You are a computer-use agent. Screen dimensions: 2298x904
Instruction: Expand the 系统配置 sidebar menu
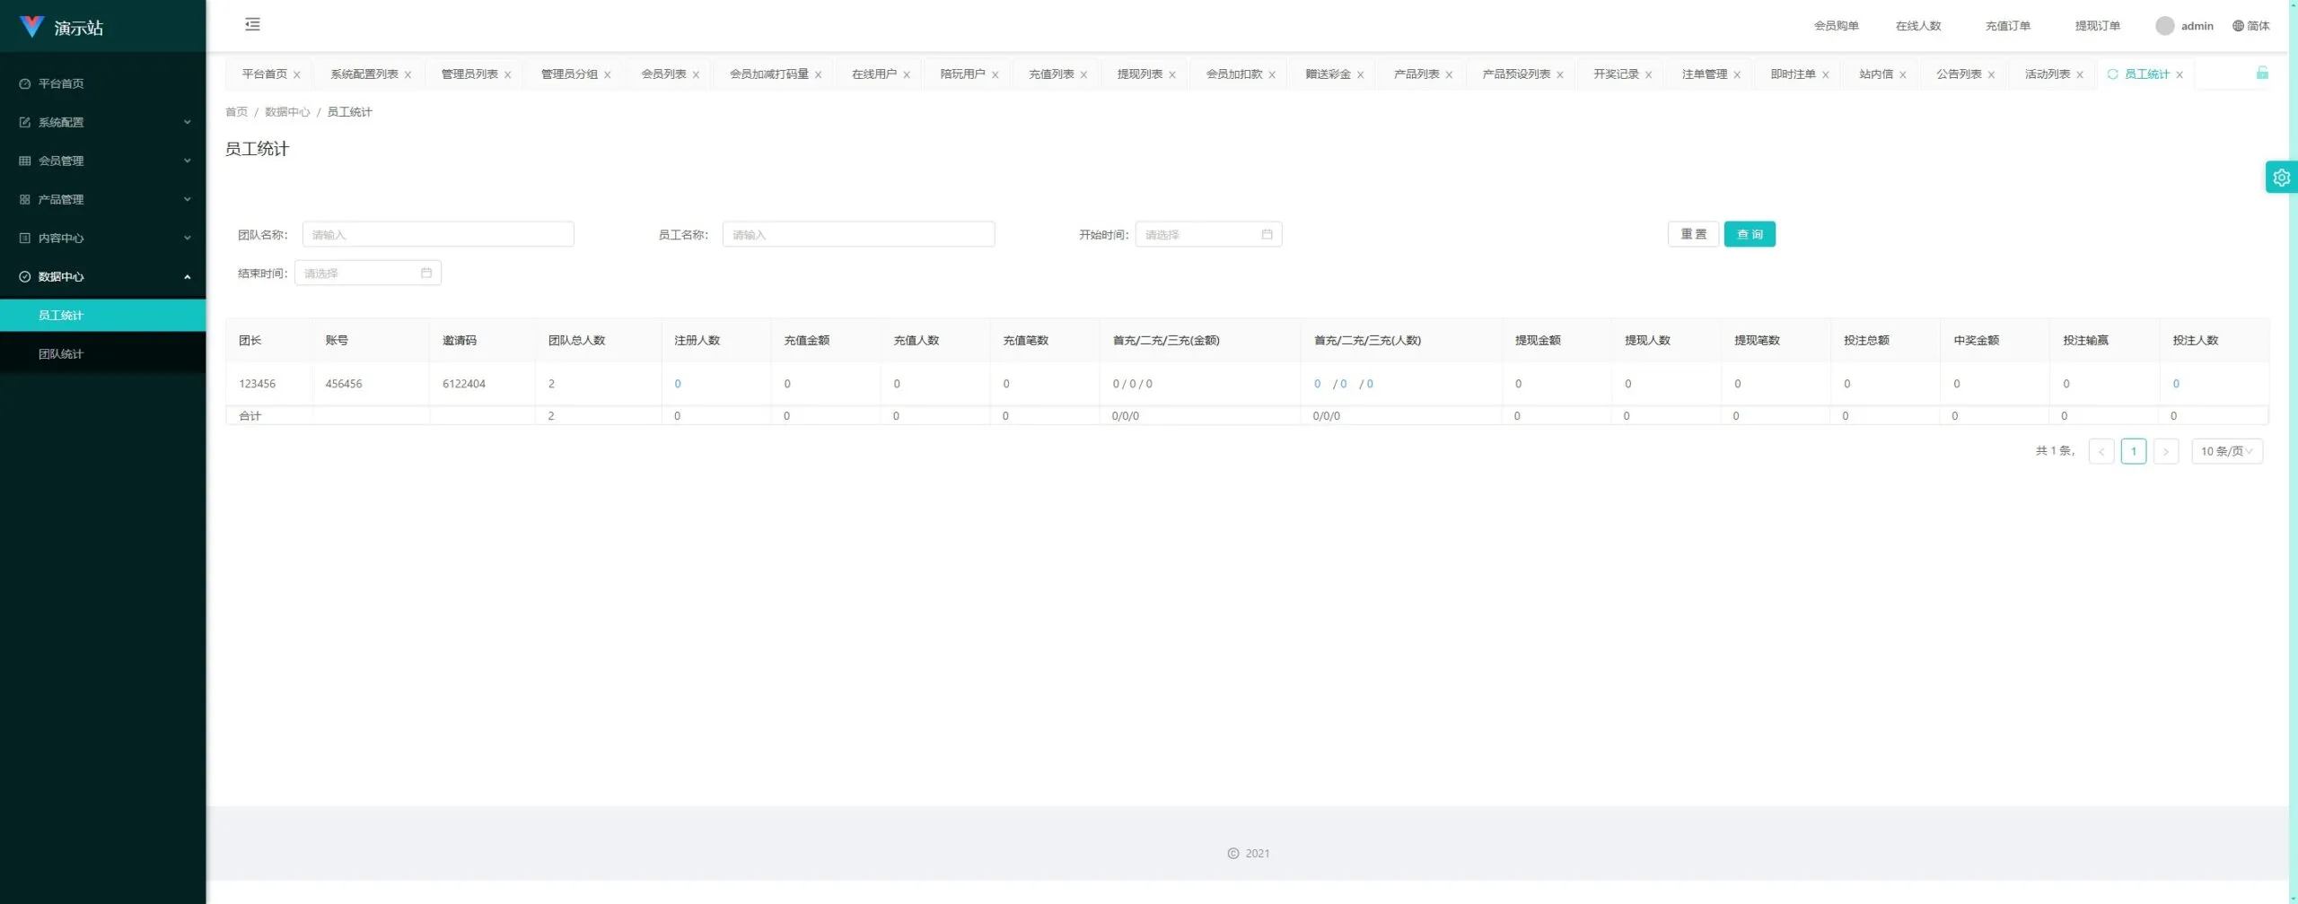pyautogui.click(x=103, y=122)
